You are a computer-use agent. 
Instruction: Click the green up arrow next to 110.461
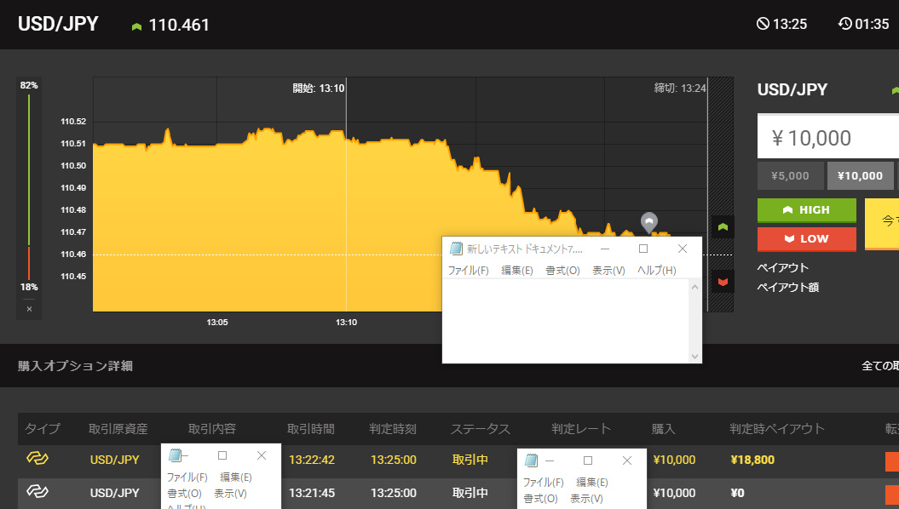(x=136, y=26)
